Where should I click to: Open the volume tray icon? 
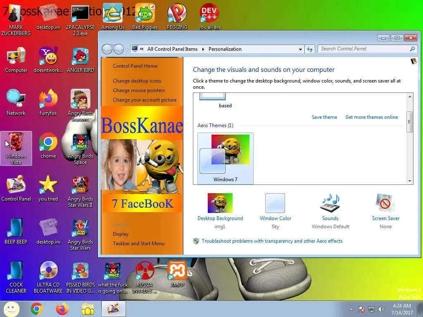[381, 309]
